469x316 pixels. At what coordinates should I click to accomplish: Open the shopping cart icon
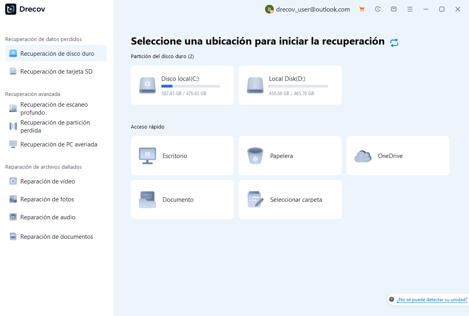(x=362, y=9)
